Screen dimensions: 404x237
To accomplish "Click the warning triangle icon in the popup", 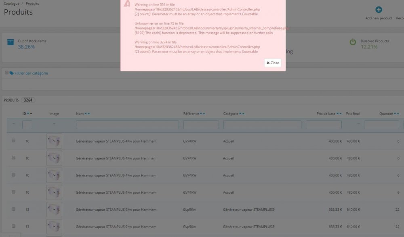I will [x=127, y=4].
